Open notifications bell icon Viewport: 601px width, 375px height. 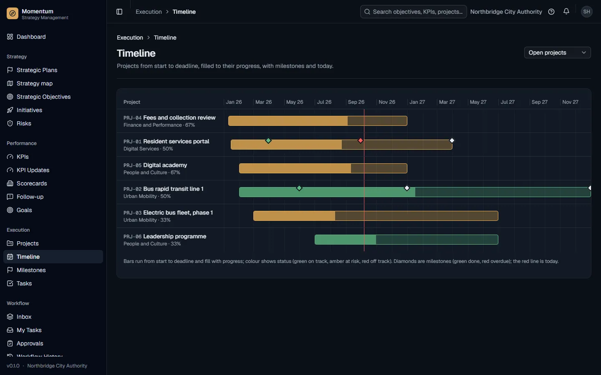pyautogui.click(x=566, y=12)
